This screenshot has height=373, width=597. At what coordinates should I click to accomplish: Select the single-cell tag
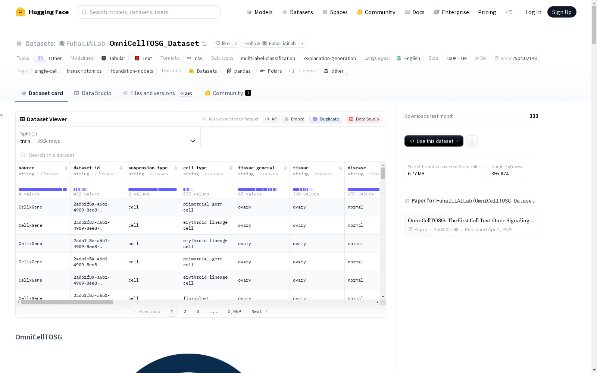pos(46,71)
